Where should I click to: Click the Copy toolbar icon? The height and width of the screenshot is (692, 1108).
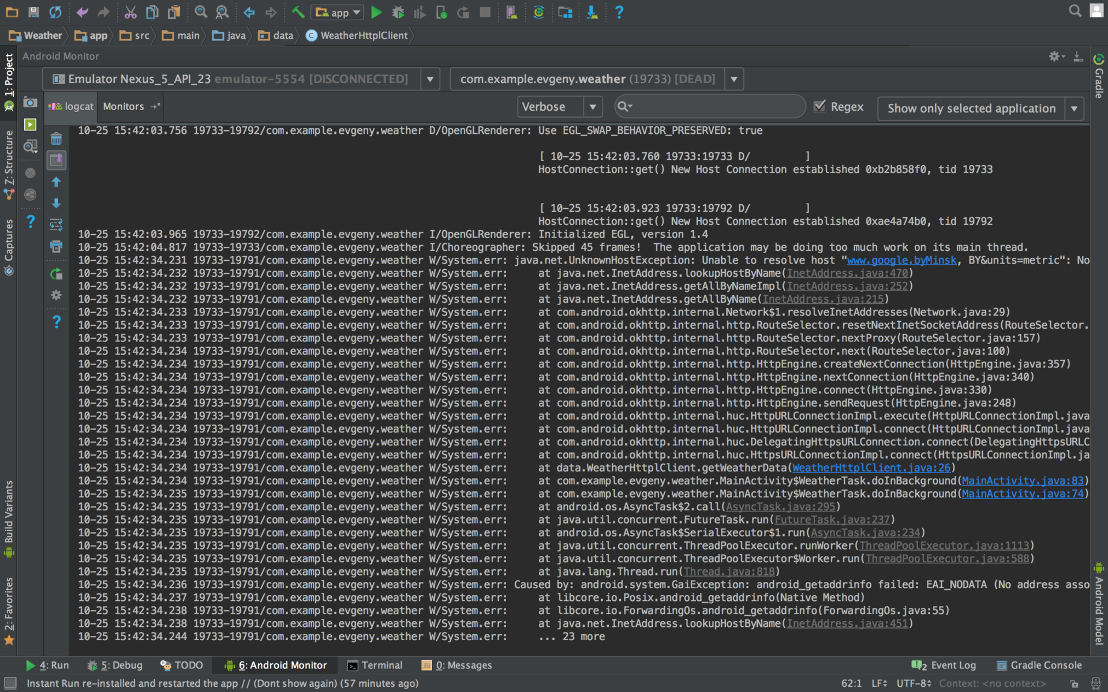[x=152, y=12]
